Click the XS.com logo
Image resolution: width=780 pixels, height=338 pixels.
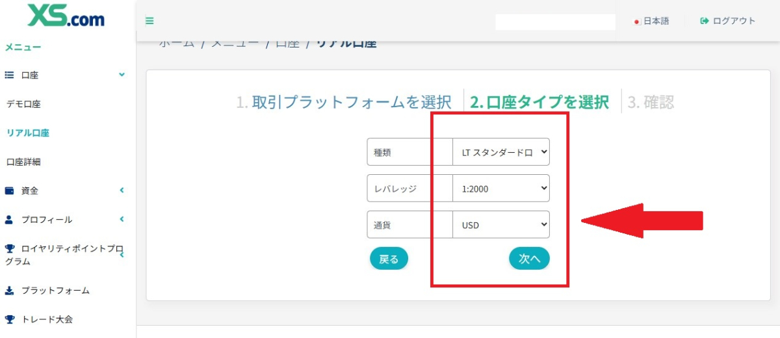[66, 16]
